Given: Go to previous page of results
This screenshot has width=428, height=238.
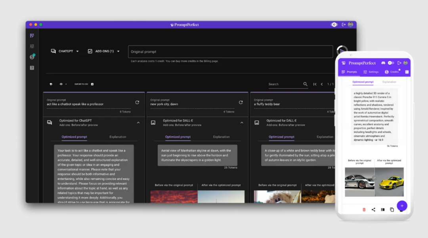Looking at the screenshot, I should 322,84.
